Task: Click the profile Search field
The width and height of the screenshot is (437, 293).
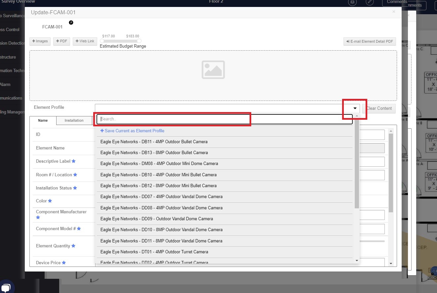Action: click(224, 119)
